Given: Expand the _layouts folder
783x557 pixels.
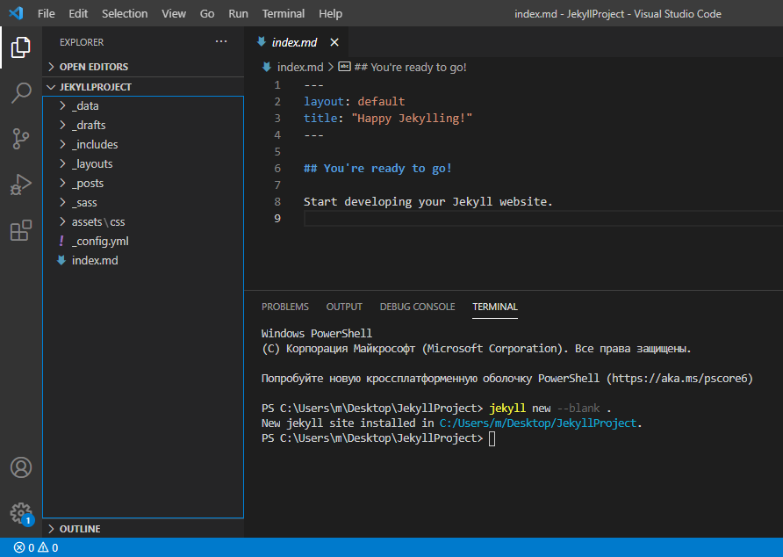Looking at the screenshot, I should pos(93,163).
